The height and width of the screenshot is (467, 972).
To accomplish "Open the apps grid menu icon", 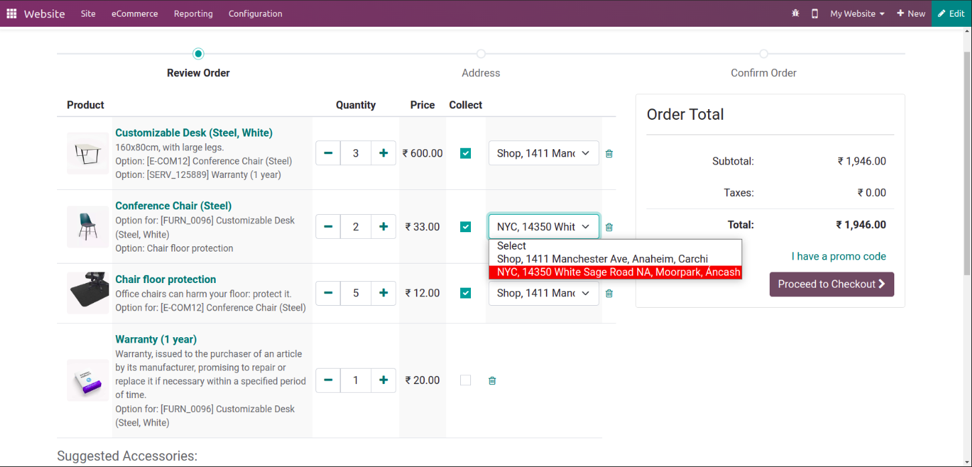I will coord(11,13).
